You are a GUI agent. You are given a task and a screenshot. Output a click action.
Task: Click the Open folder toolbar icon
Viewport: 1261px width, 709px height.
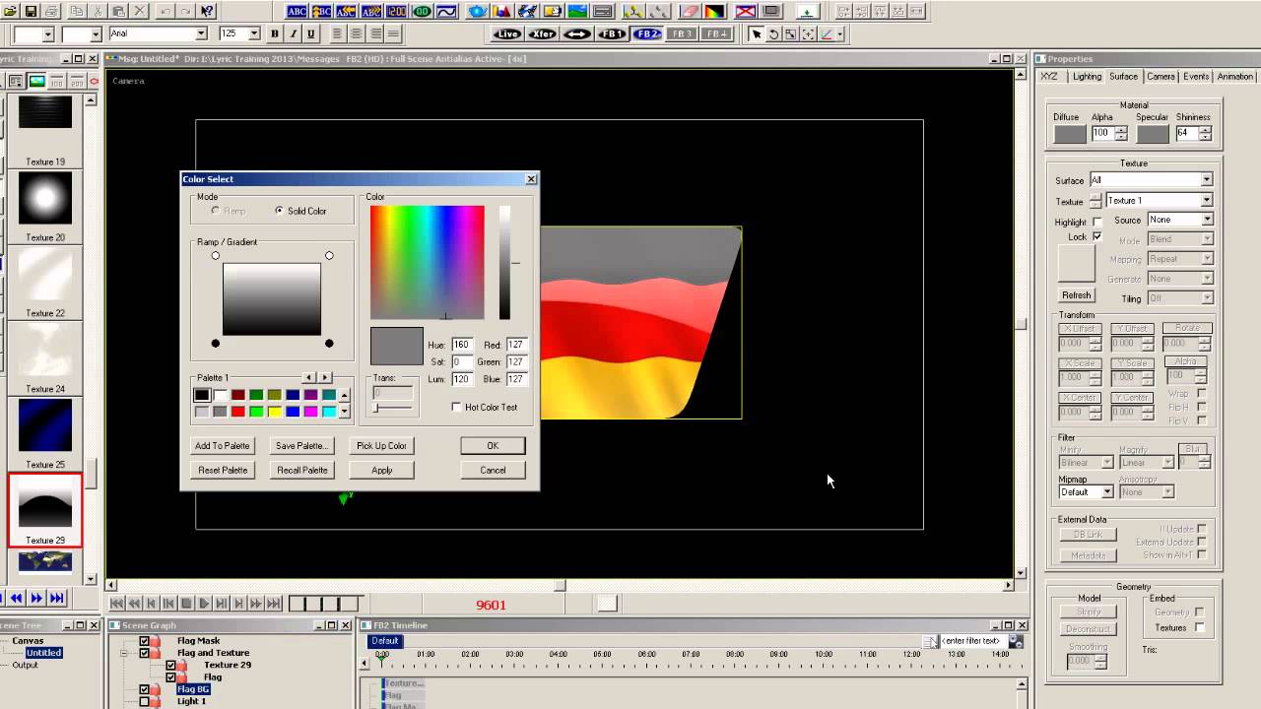[10, 11]
